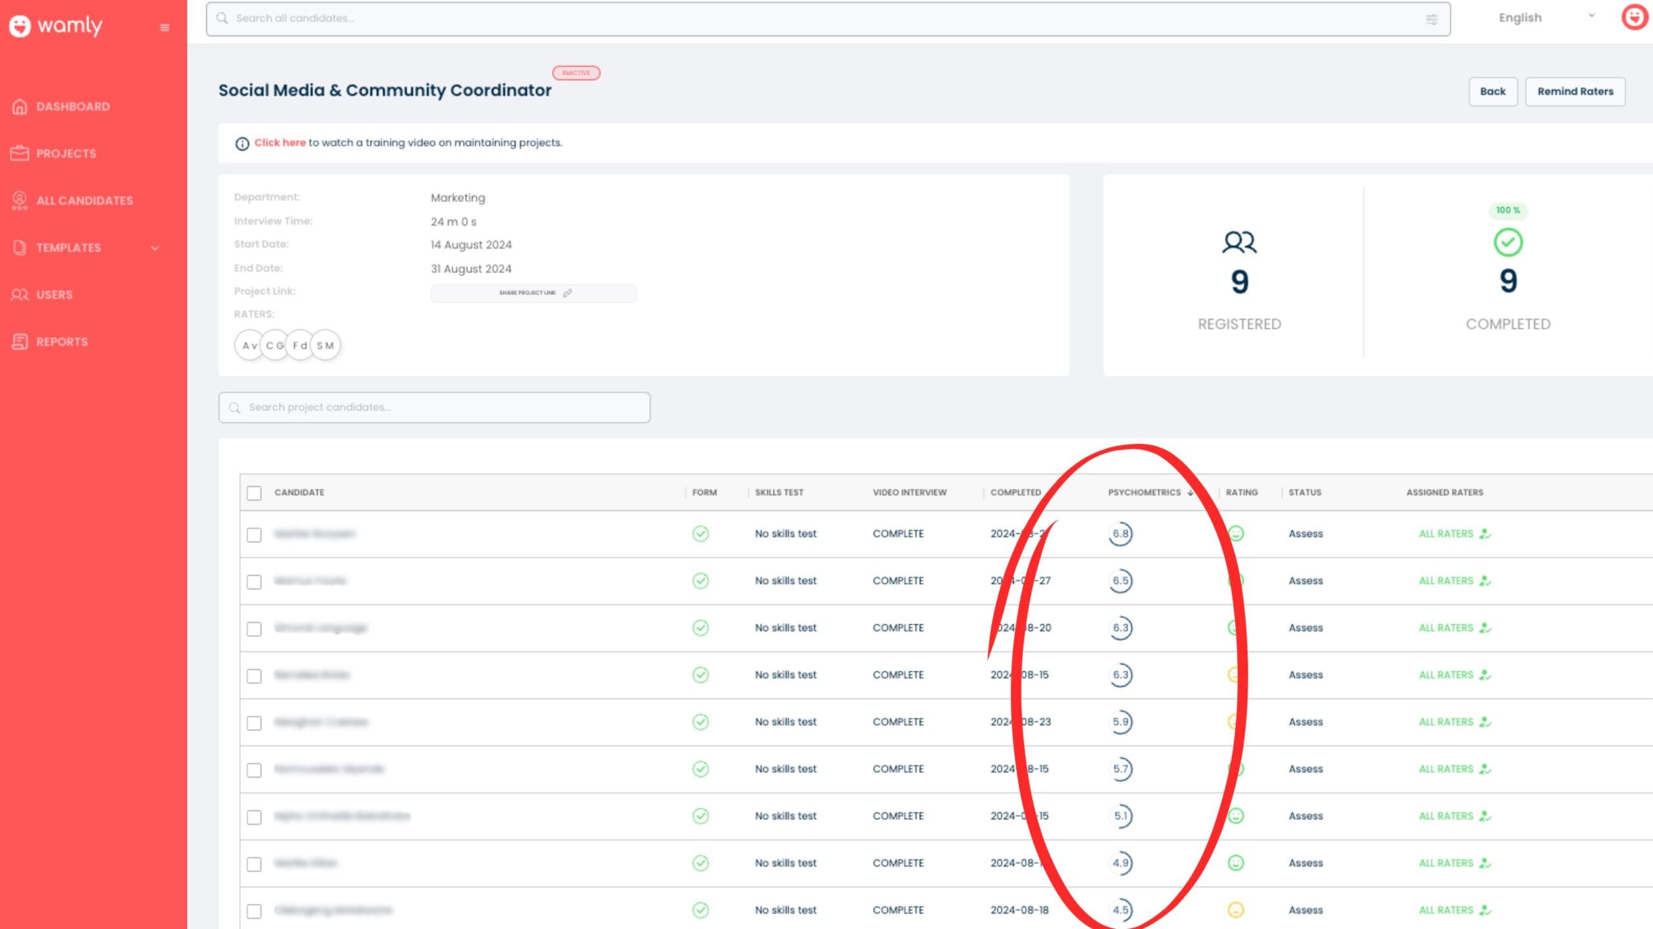
Task: Click the training video info icon
Action: coord(242,143)
